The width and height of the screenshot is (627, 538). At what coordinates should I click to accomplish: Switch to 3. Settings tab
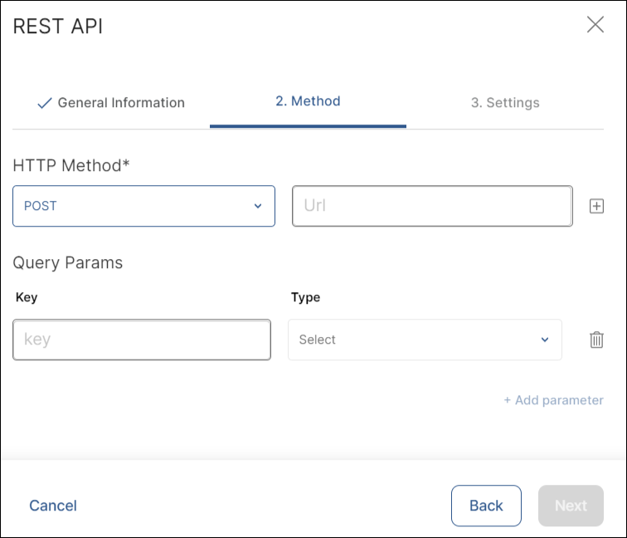505,103
